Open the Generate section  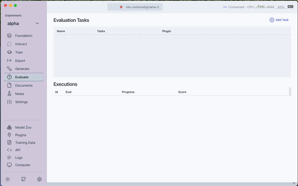click(x=22, y=69)
